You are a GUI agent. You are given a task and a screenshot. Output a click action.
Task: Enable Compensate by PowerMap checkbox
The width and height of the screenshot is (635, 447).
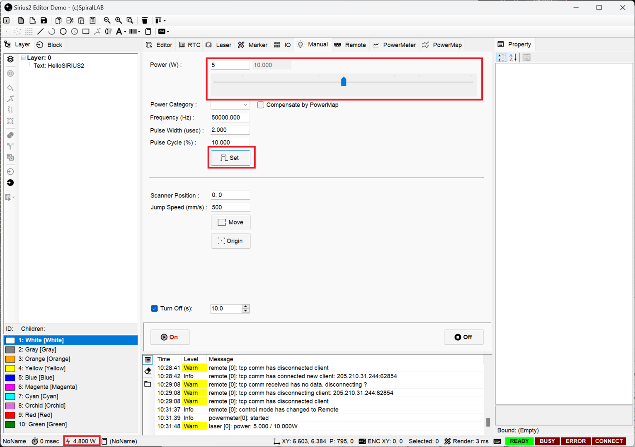[x=261, y=105]
